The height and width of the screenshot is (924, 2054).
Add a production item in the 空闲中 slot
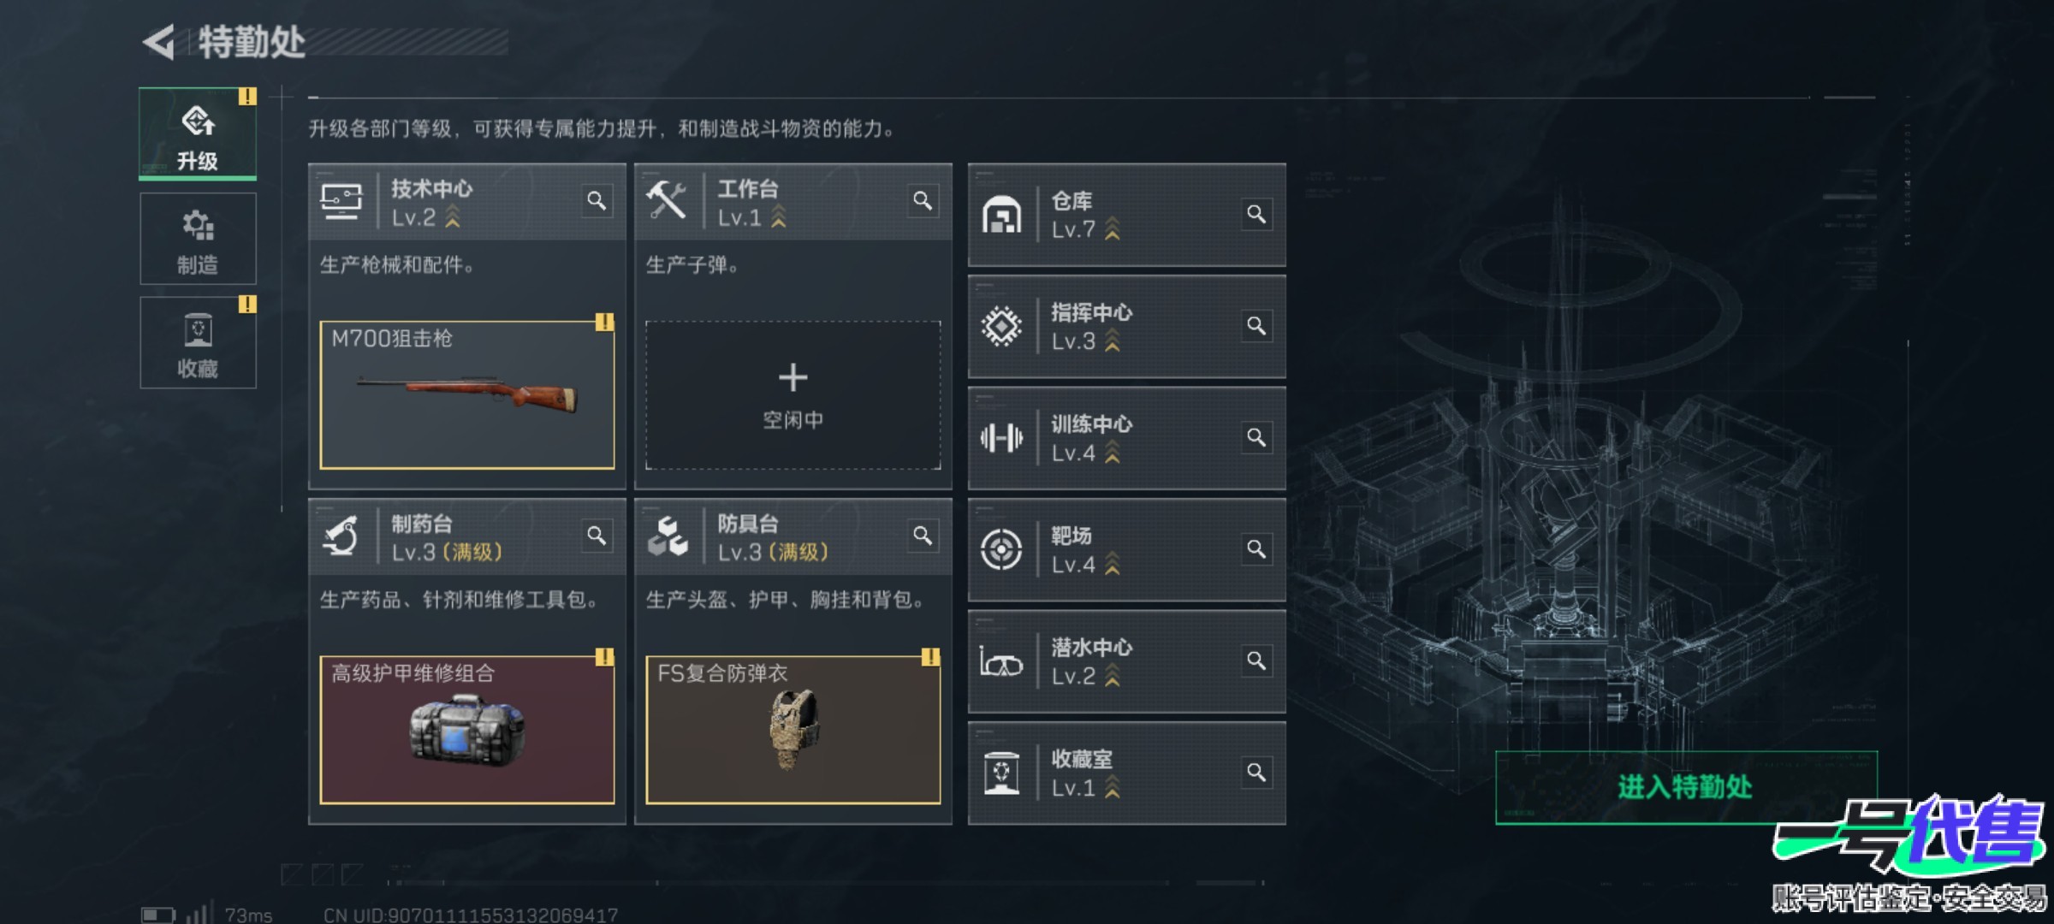(793, 395)
